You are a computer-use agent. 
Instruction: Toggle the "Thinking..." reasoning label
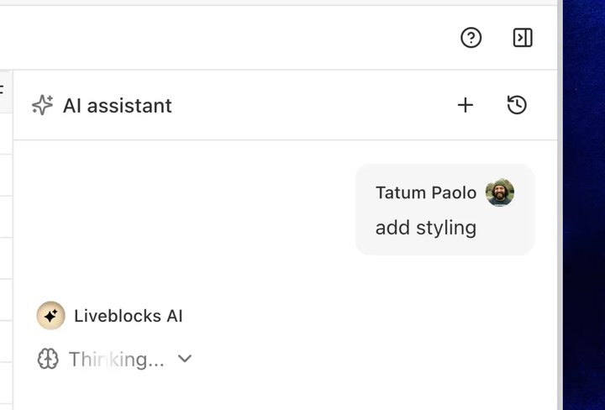click(x=117, y=360)
